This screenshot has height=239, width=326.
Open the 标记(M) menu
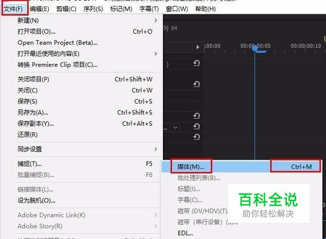(121, 9)
